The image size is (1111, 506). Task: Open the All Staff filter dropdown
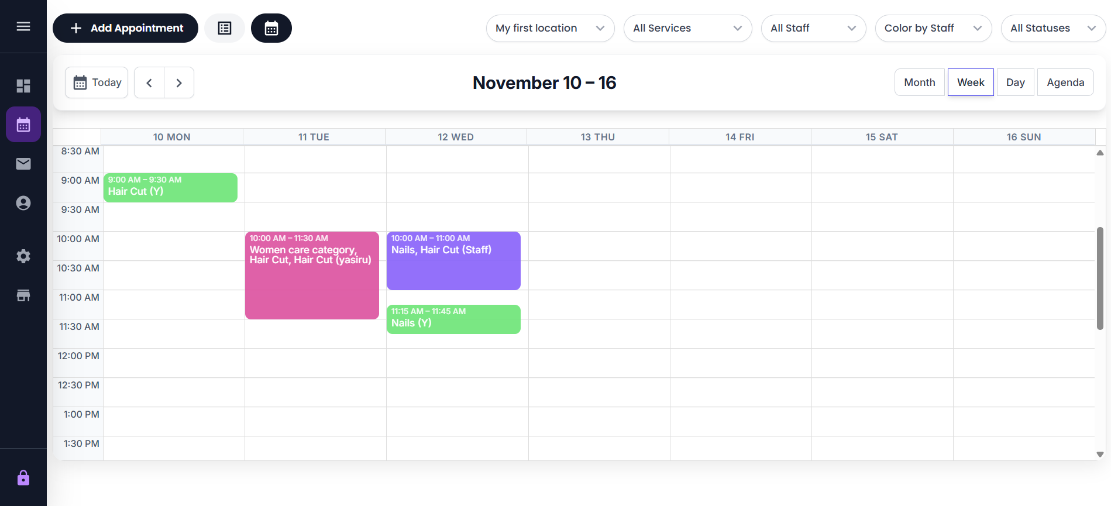[x=813, y=27]
